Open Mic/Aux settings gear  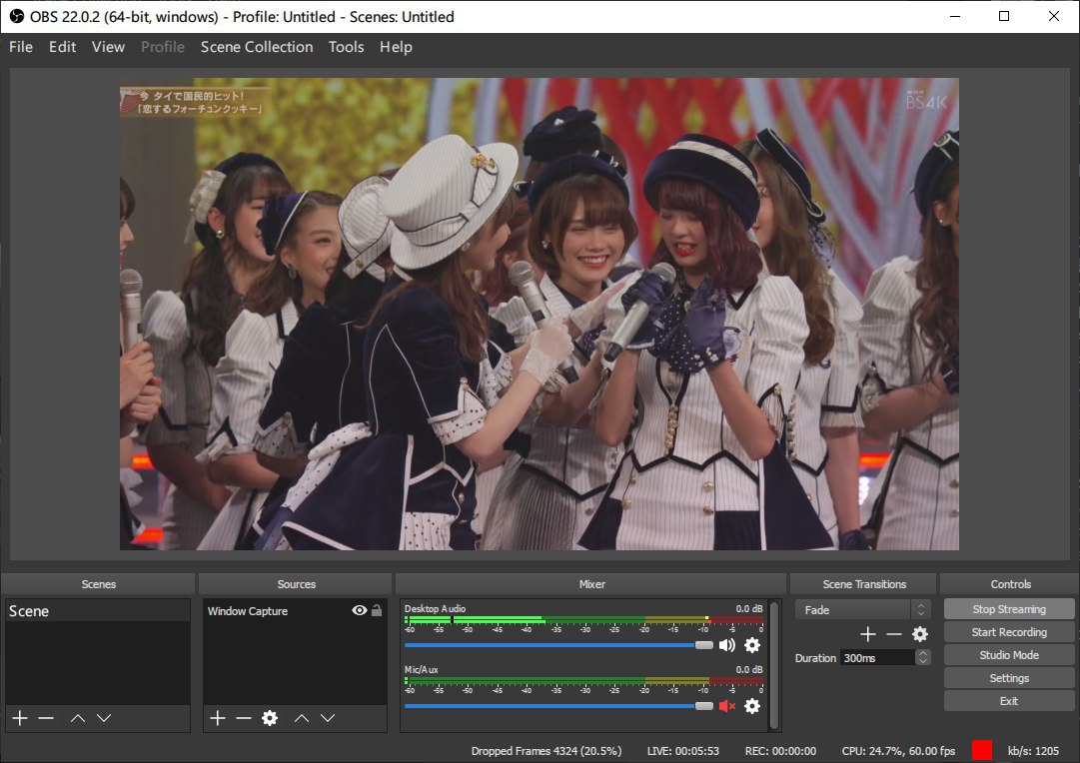752,706
